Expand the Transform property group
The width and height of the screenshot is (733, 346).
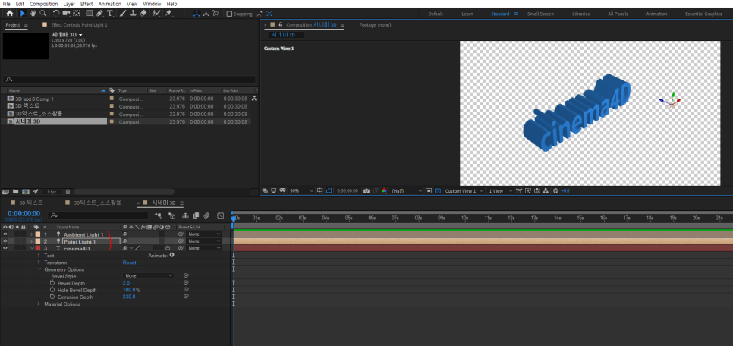pos(39,263)
